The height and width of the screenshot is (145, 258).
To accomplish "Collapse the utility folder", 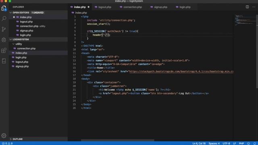I will click(x=13, y=44).
